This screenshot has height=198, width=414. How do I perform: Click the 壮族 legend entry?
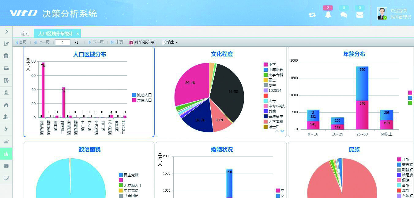403,160
